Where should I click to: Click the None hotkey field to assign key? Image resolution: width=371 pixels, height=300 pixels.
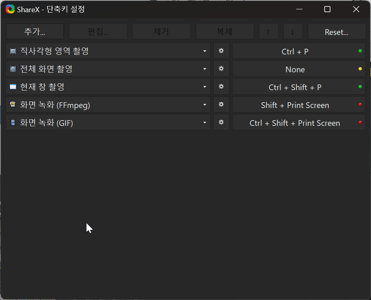pyautogui.click(x=299, y=69)
